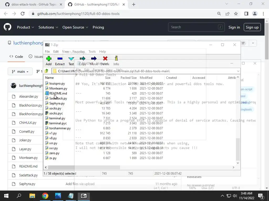Open File Explorer from taskbar

point(32,196)
